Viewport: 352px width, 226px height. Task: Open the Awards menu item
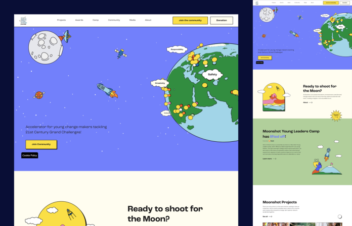coord(79,20)
